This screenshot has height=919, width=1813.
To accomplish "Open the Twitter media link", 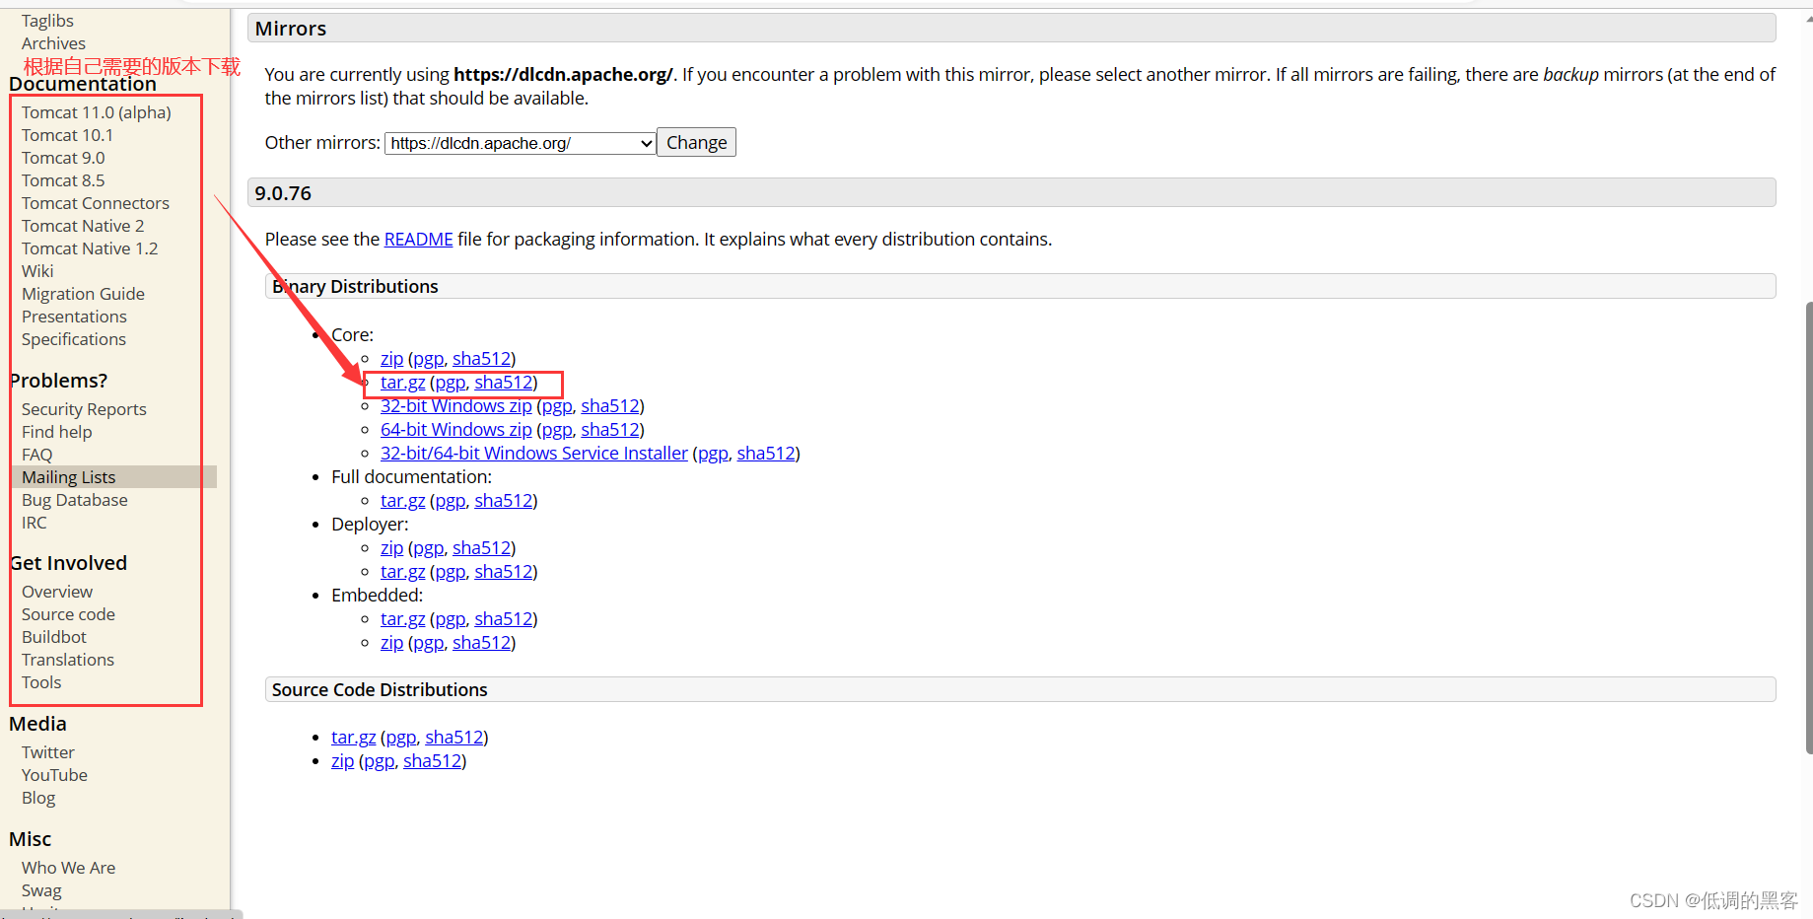I will point(48,752).
